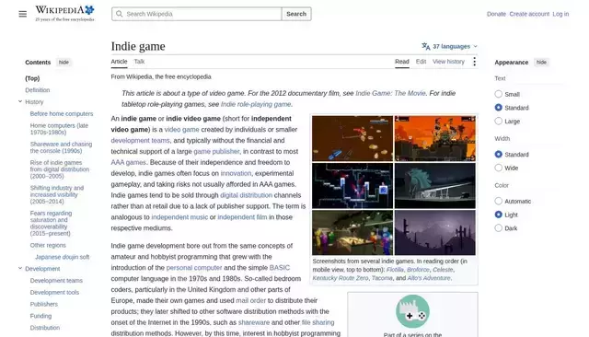Follow the game publisher link

216,151
